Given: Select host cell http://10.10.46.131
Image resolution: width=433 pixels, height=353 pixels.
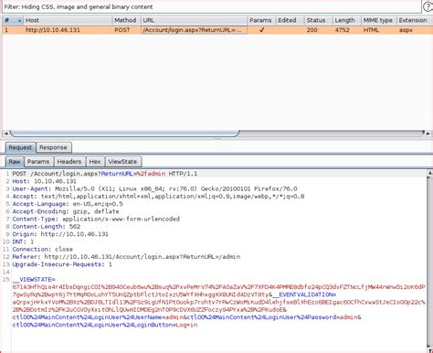Looking at the screenshot, I should [x=53, y=30].
